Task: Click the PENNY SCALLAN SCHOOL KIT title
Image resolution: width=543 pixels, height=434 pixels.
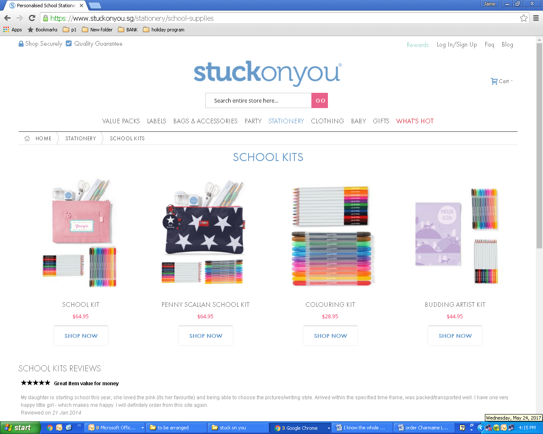Action: pyautogui.click(x=205, y=305)
